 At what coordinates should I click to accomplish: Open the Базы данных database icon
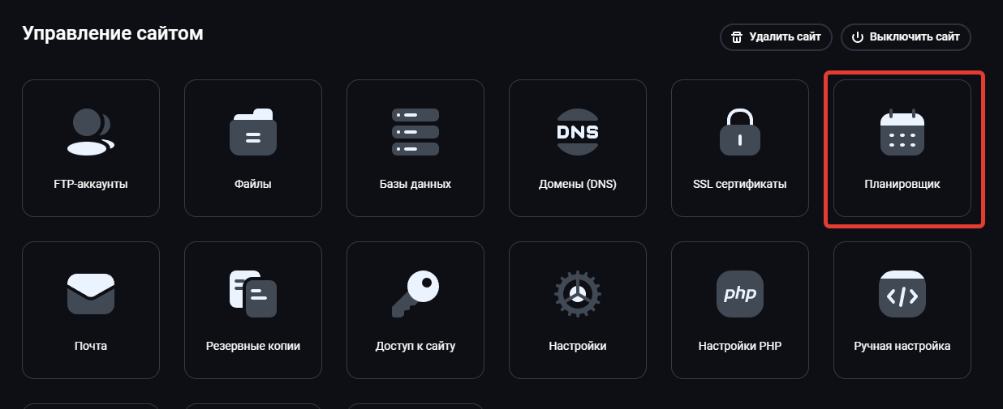pos(415,131)
